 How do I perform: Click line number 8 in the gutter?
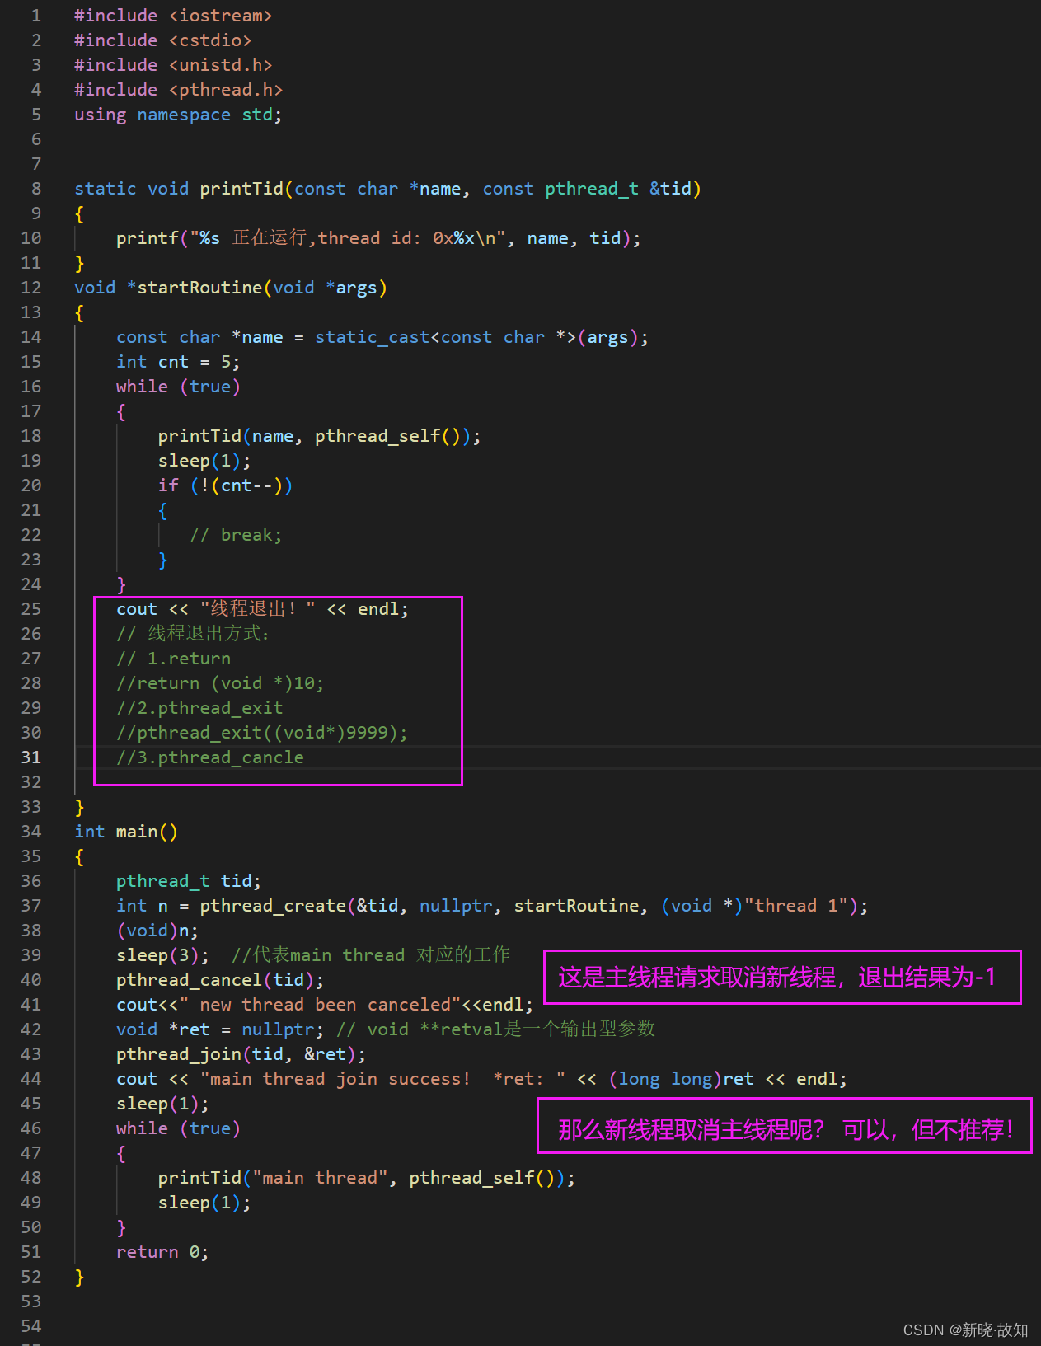point(36,189)
